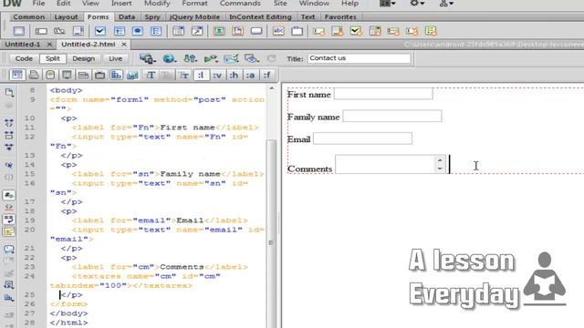Insert a Form element from Forms bar
The image size is (584, 328).
click(18, 31)
